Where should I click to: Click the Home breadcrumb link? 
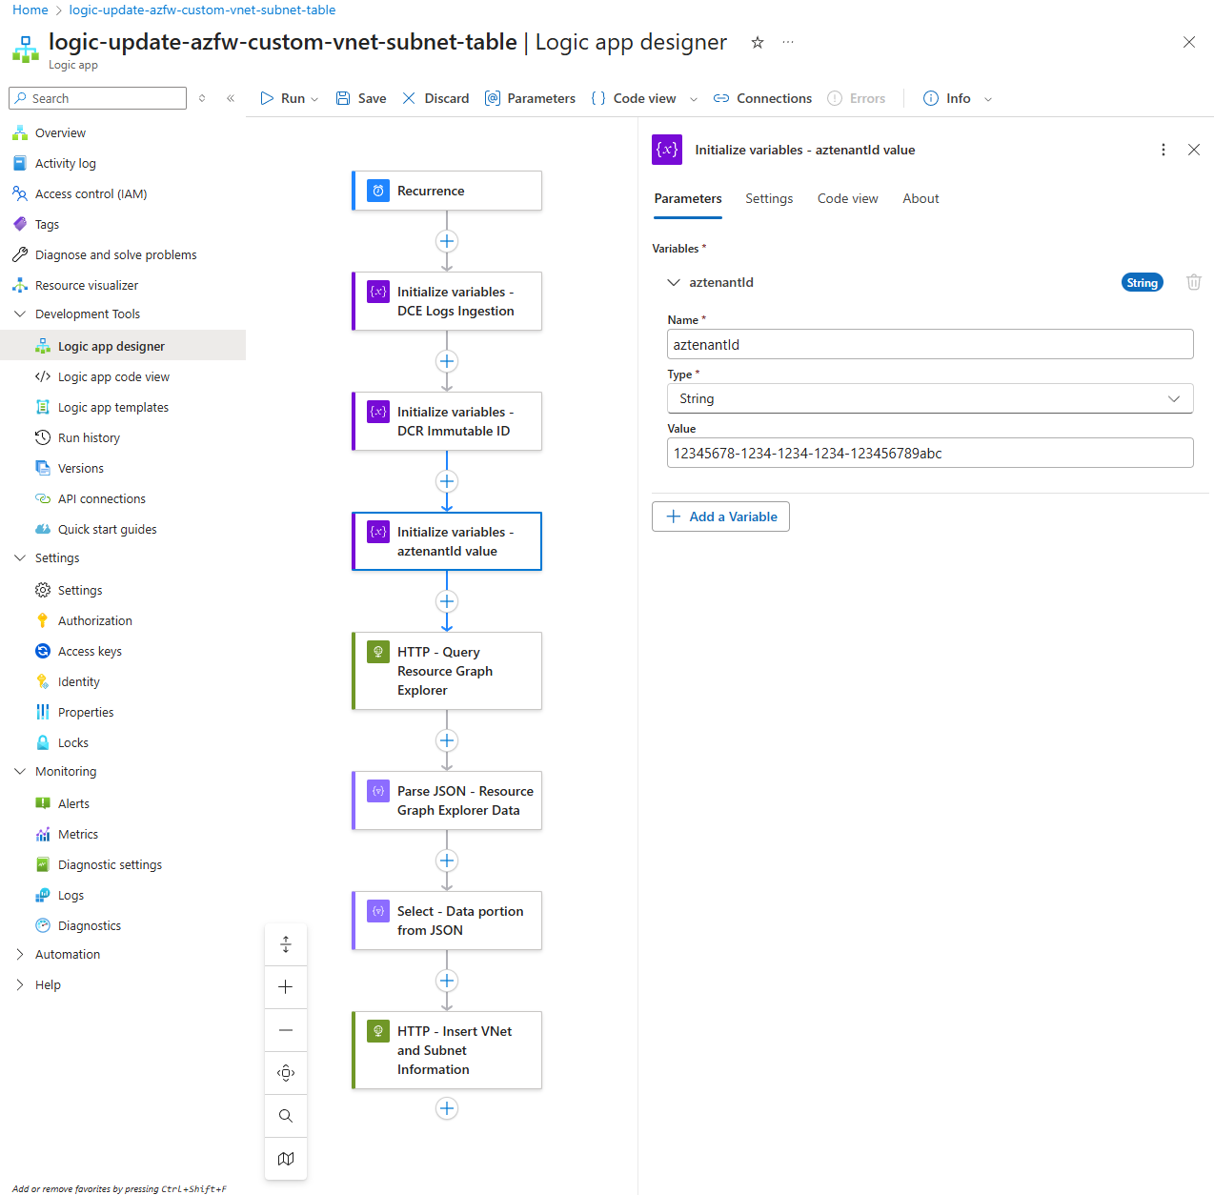point(30,10)
